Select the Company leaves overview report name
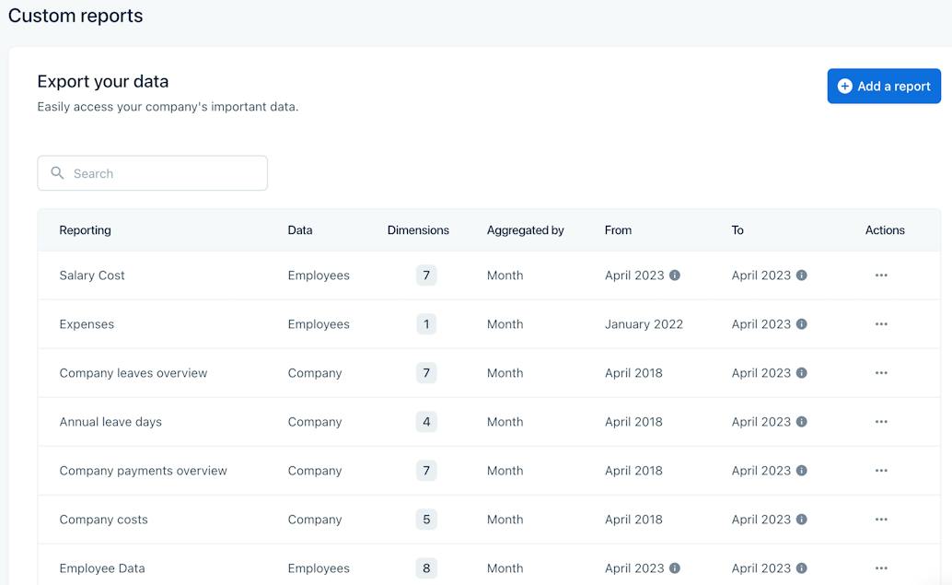 pyautogui.click(x=133, y=373)
